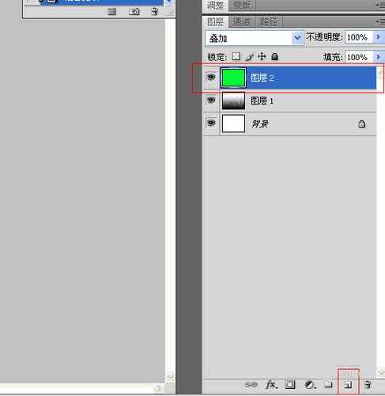Toggle the lock all padlock
The image size is (385, 396).
point(274,56)
